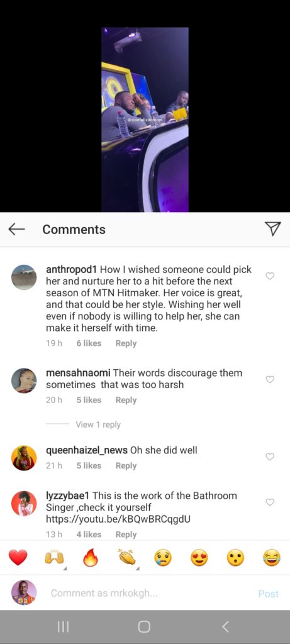Screen dimensions: 290x644
Task: Tap the Android recent apps button
Action: click(x=63, y=627)
